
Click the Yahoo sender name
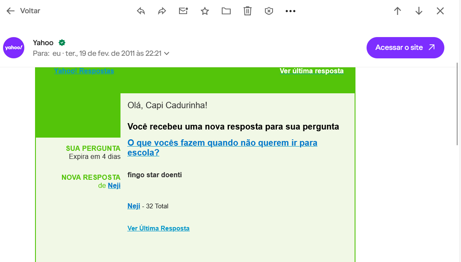43,43
